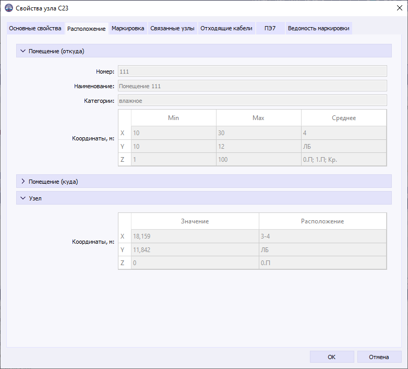408x369 pixels.
Task: Click the Max column header
Action: [x=258, y=118]
